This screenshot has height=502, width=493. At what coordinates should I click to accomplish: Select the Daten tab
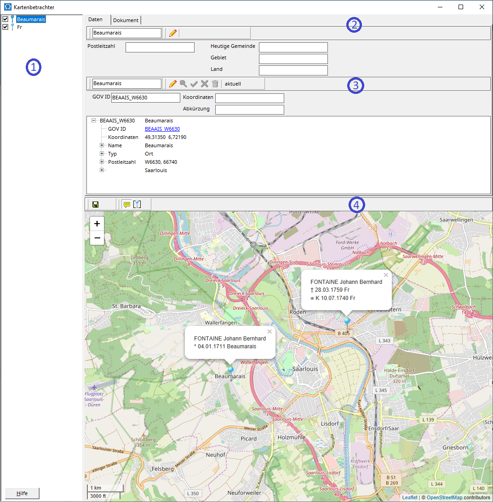[96, 20]
